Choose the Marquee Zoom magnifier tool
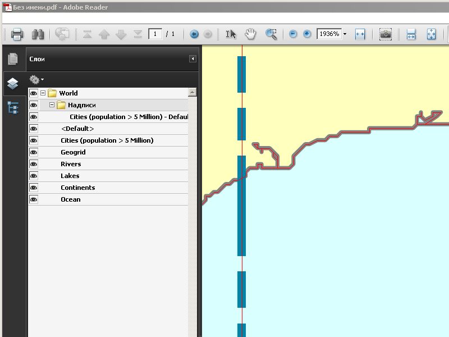449x337 pixels. click(x=271, y=34)
